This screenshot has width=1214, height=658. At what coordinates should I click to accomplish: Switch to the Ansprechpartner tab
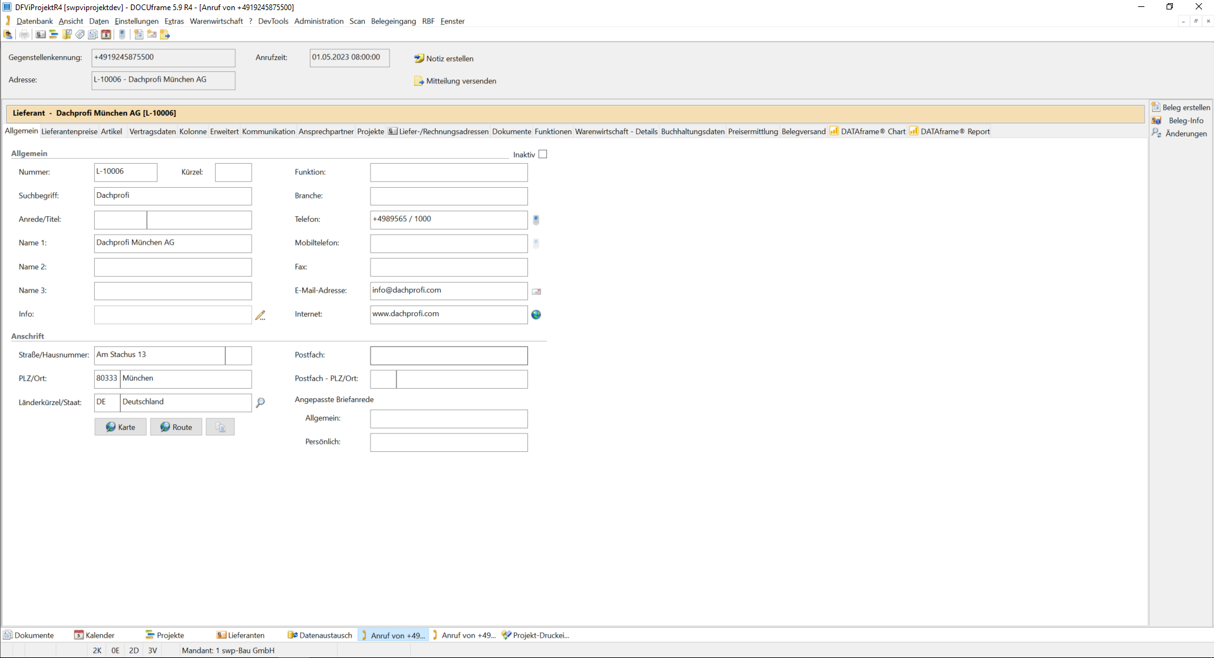[x=326, y=131]
